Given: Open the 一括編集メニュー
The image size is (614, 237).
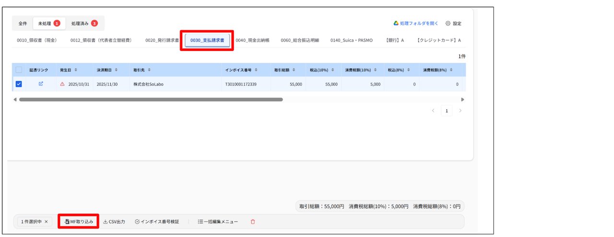Looking at the screenshot, I should pos(218,222).
